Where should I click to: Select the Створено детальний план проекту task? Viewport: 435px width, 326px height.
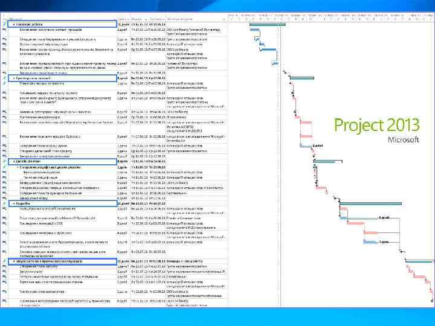point(45,151)
